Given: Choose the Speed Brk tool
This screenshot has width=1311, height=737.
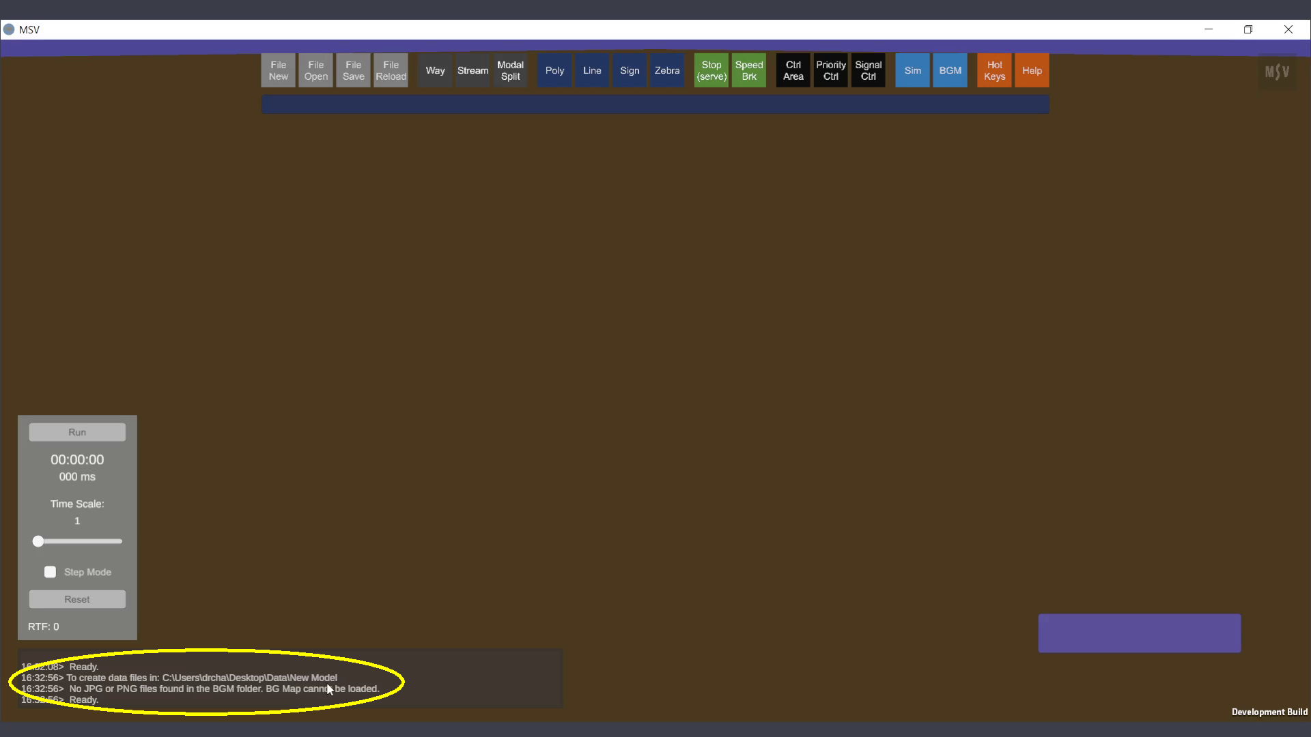Looking at the screenshot, I should [x=749, y=70].
